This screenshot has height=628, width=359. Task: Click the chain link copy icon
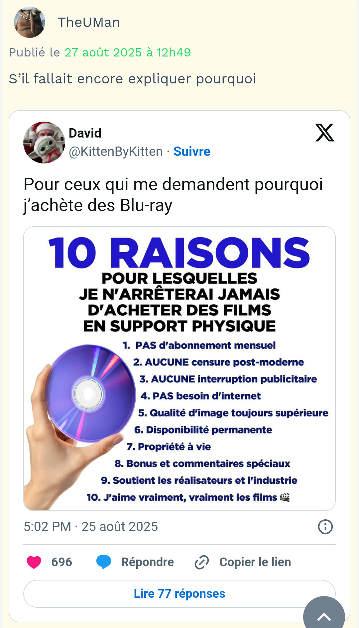(x=202, y=562)
